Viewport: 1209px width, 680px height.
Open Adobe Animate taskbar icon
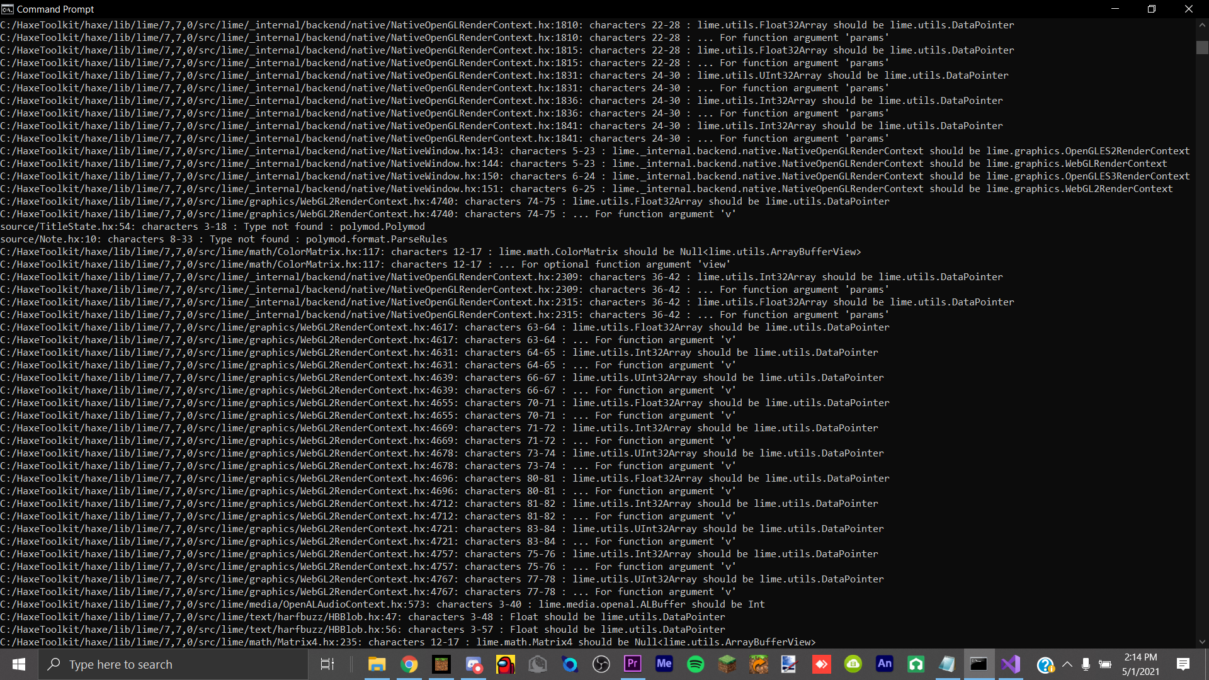(884, 664)
